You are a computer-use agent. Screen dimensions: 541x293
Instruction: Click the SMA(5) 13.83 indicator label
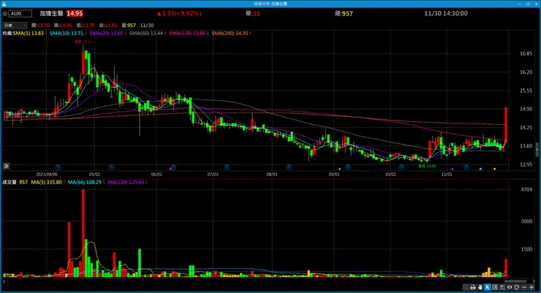(29, 33)
